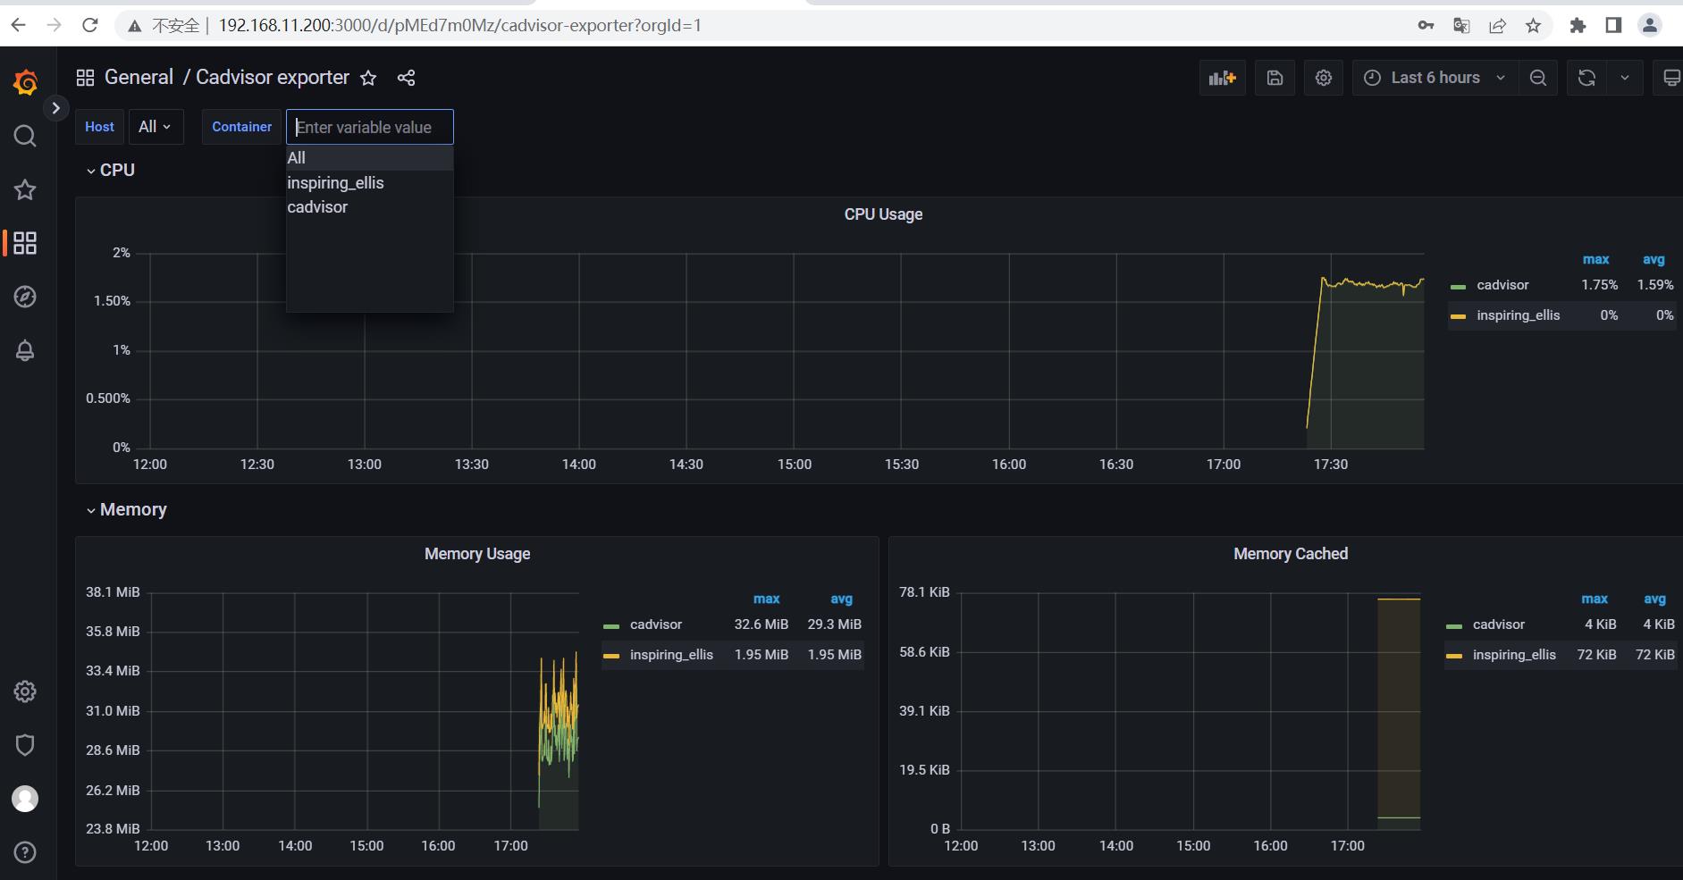1683x880 pixels.
Task: Click Cadvisor exporter dashboard title
Action: 273,77
